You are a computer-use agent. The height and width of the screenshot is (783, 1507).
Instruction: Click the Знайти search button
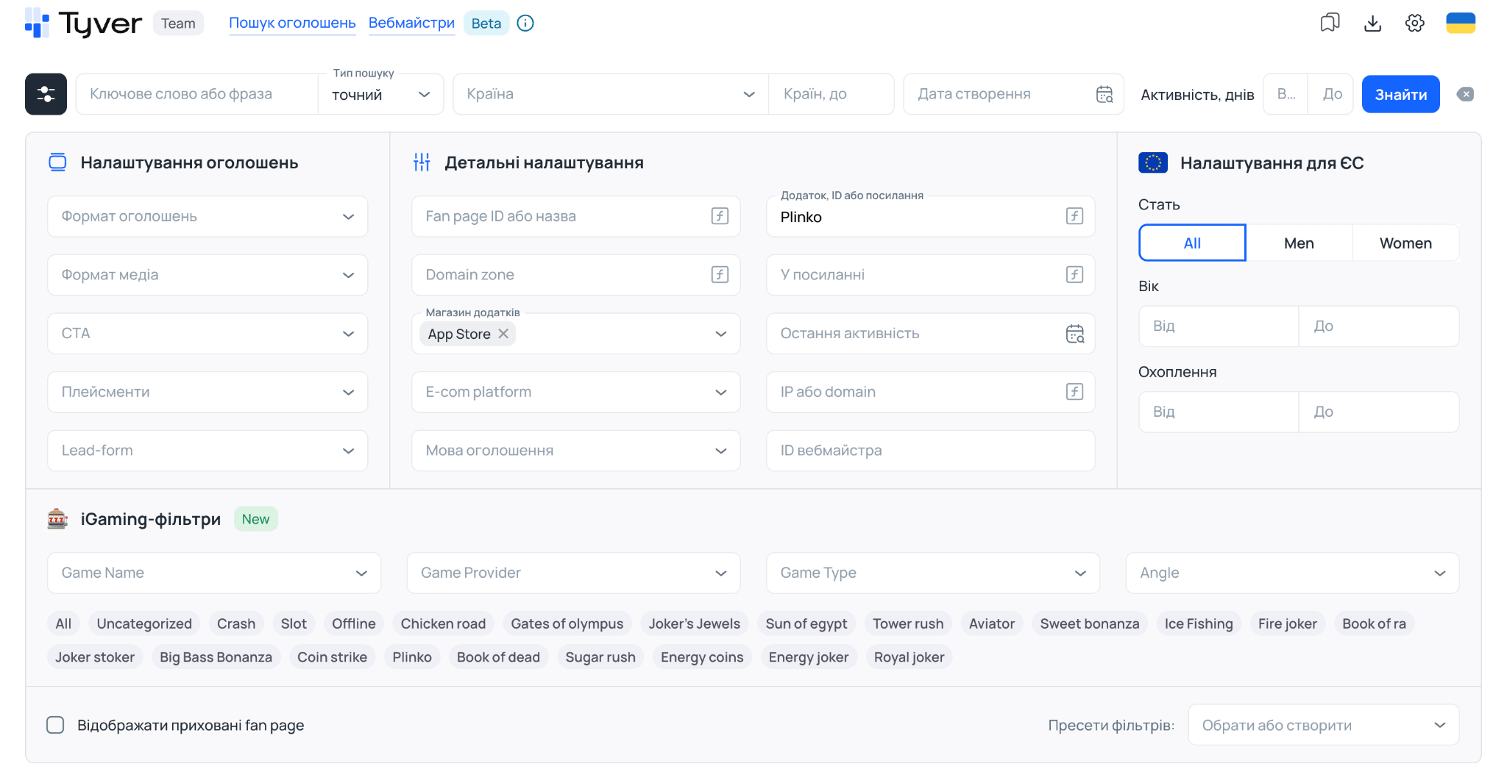click(x=1400, y=94)
